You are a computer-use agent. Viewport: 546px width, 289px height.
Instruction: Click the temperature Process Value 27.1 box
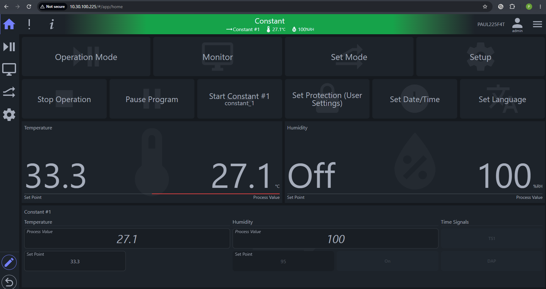click(127, 238)
